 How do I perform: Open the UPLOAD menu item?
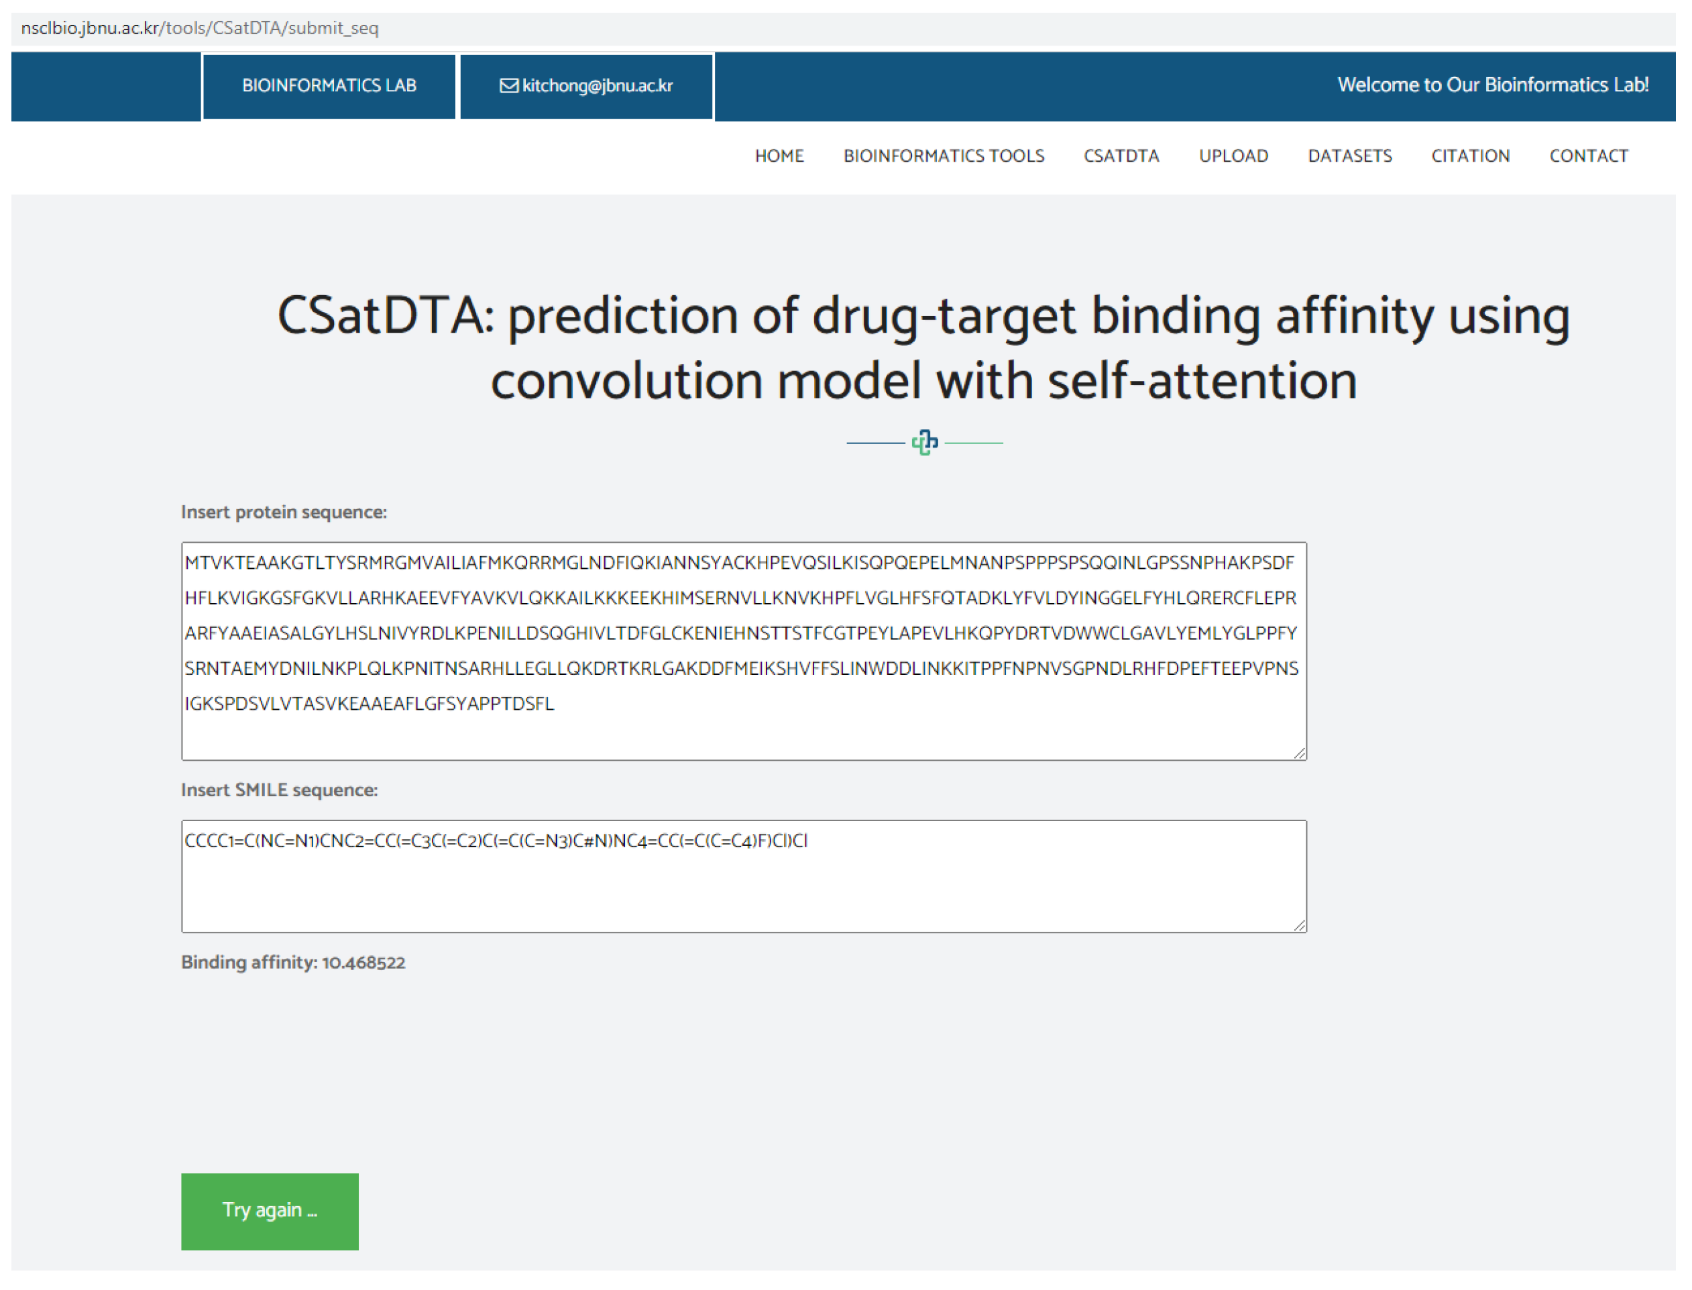pyautogui.click(x=1233, y=156)
